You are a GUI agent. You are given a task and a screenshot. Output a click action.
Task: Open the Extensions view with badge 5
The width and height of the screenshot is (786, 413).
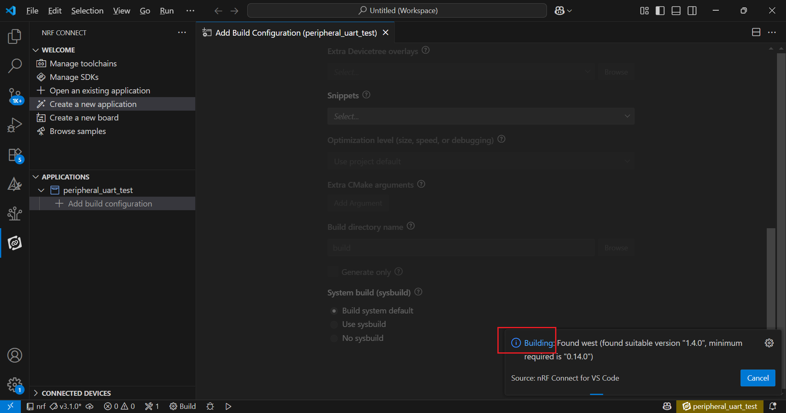point(15,155)
